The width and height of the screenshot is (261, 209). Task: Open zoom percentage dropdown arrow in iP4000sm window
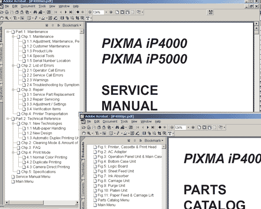point(106,12)
